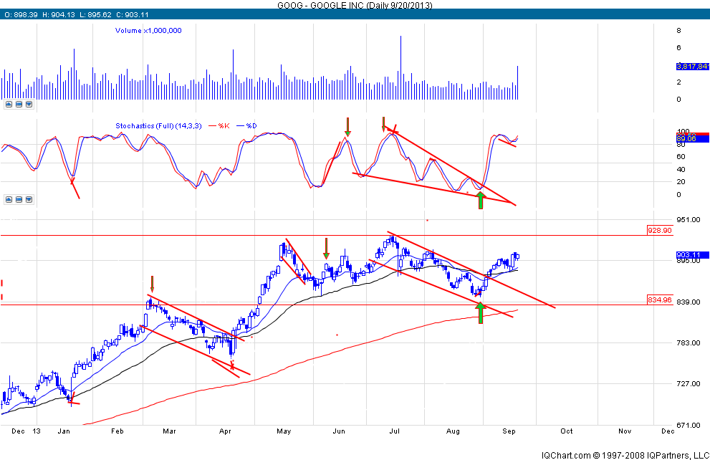Click the move-down icon in the Stochastics panel
This screenshot has width=710, height=460.
pos(29,199)
